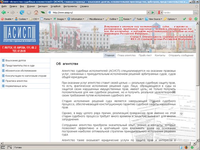Open the Справка menu

[x=84, y=6]
